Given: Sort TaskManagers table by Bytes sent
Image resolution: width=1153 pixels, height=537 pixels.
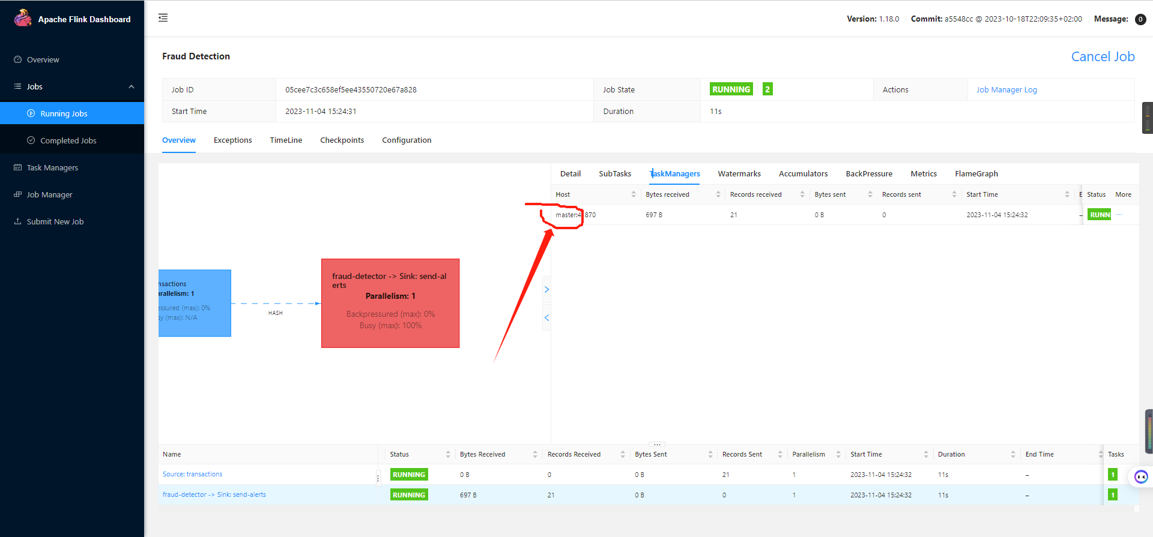Looking at the screenshot, I should coord(870,194).
